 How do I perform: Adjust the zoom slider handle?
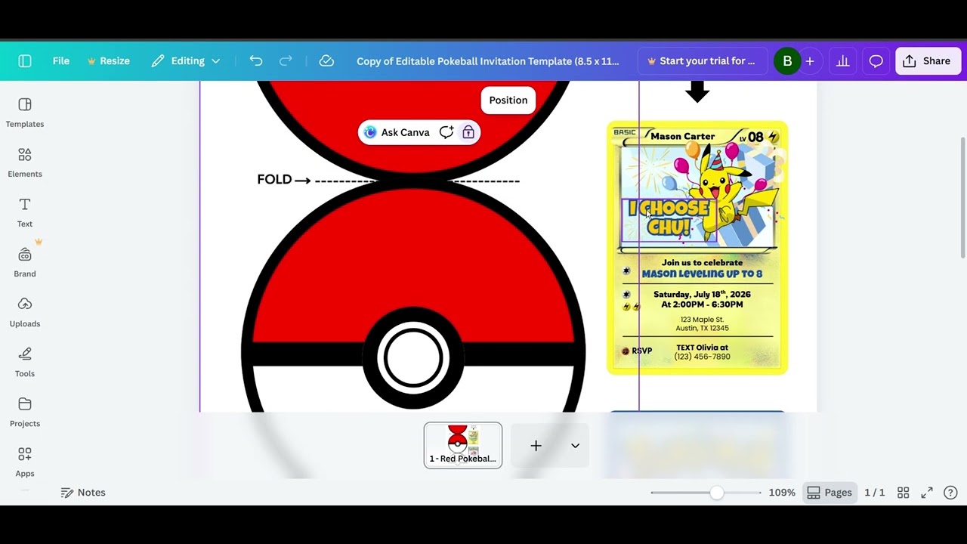(716, 493)
